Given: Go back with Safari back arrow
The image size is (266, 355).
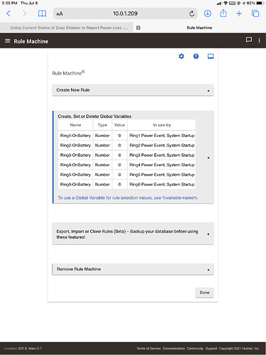Looking at the screenshot, I should point(9,13).
